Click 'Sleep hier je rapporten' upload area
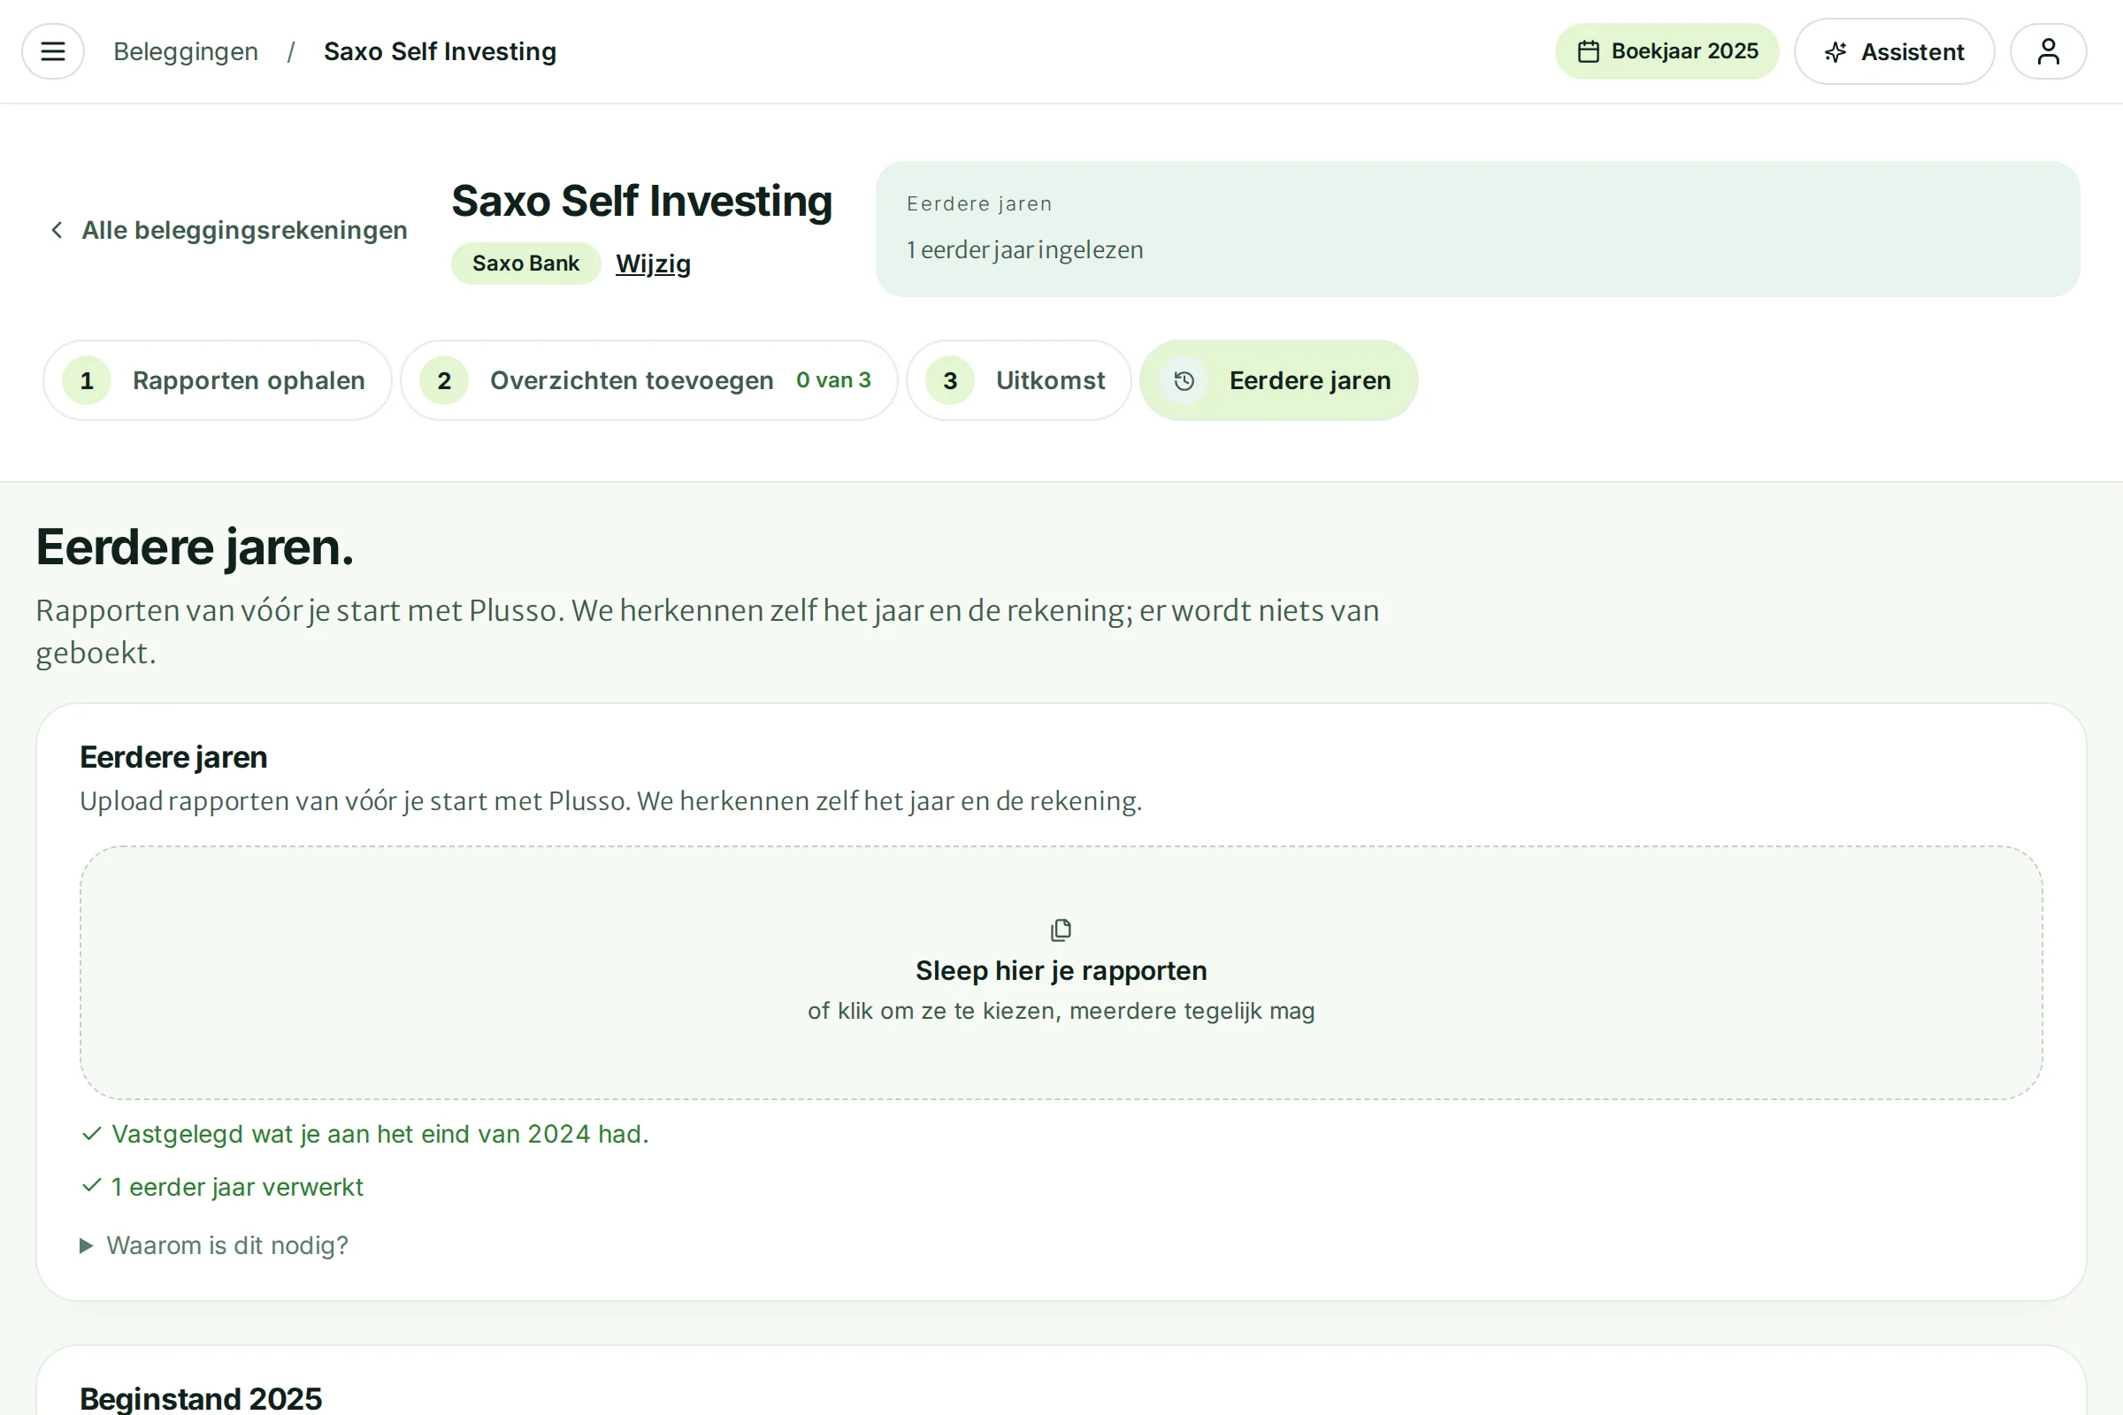Image resolution: width=2123 pixels, height=1415 pixels. coord(1061,972)
